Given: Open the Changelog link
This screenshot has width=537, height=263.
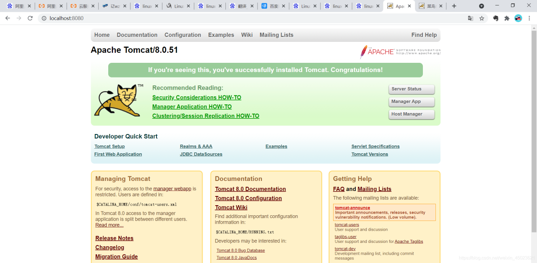Looking at the screenshot, I should pyautogui.click(x=109, y=248).
